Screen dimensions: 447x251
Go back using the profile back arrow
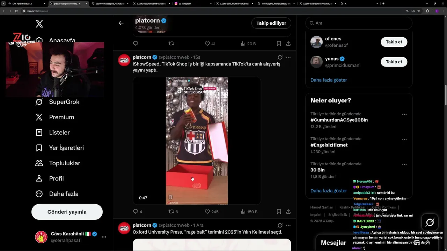pyautogui.click(x=121, y=23)
